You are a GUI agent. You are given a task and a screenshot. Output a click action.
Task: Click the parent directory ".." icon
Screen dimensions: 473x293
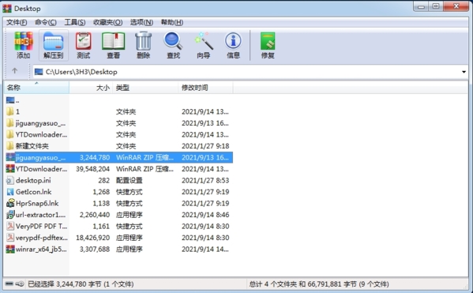click(10, 100)
